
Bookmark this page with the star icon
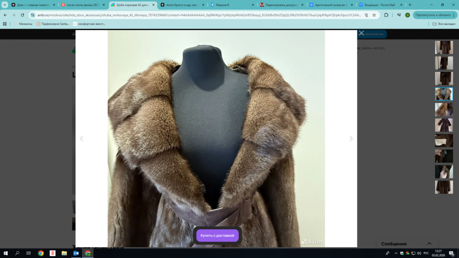point(374,15)
